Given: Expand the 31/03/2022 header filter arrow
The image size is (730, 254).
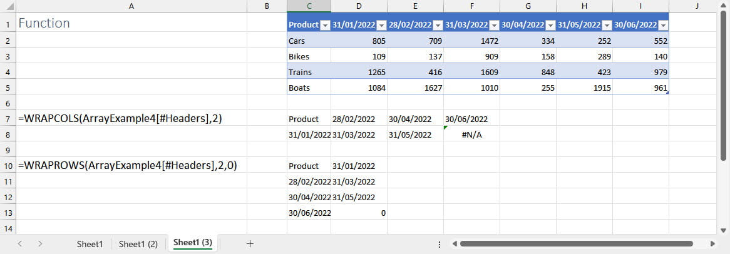Looking at the screenshot, I should 493,25.
